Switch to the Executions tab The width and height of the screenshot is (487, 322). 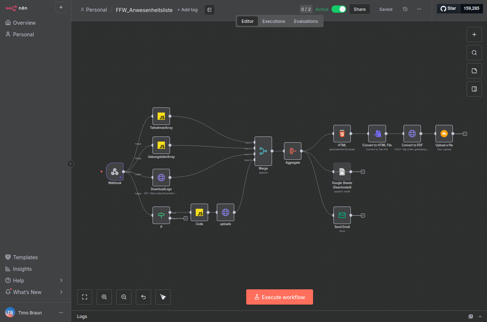click(x=274, y=21)
